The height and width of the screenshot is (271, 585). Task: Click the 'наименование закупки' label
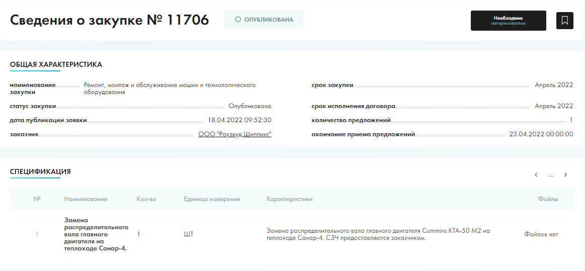coord(33,88)
